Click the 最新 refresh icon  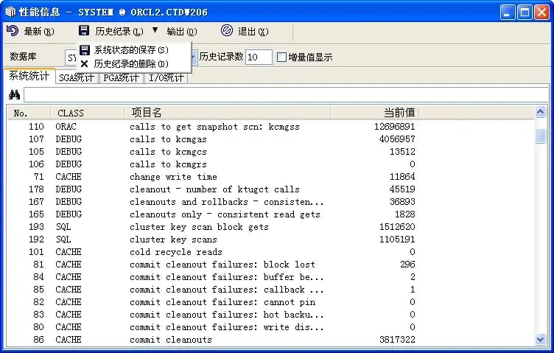pos(13,31)
